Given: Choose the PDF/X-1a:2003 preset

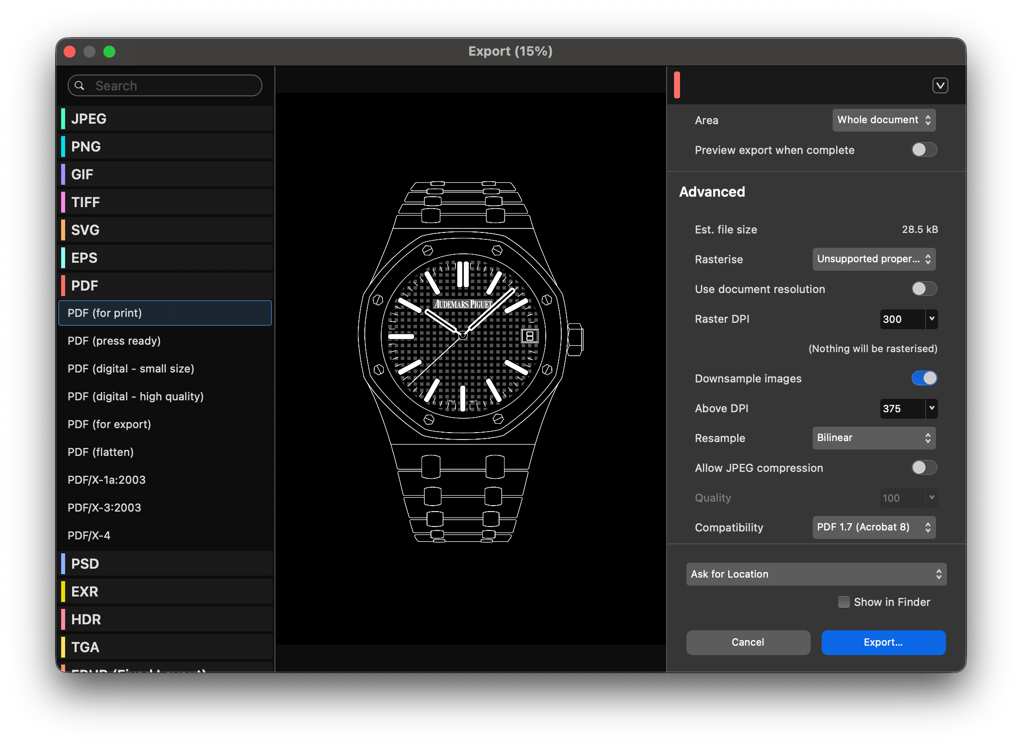Looking at the screenshot, I should pyautogui.click(x=165, y=480).
